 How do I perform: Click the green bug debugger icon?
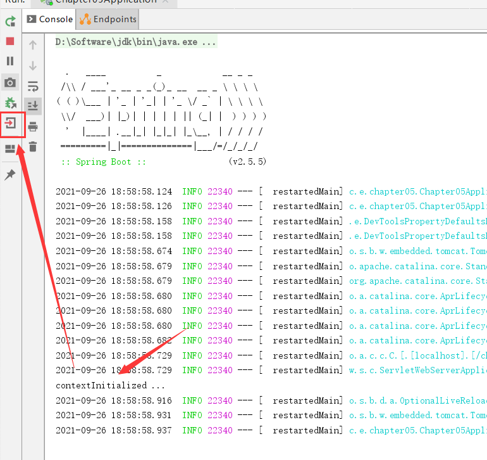pyautogui.click(x=10, y=103)
